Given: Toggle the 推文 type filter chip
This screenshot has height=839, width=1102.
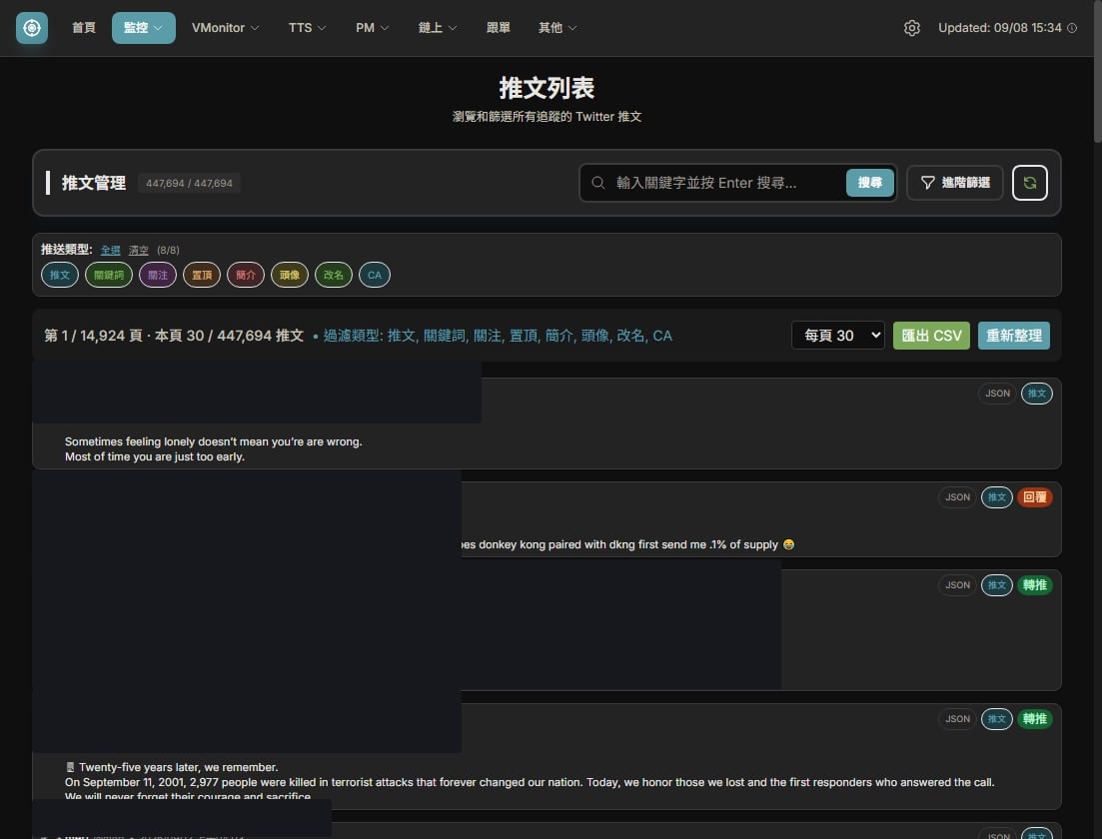Looking at the screenshot, I should point(60,275).
